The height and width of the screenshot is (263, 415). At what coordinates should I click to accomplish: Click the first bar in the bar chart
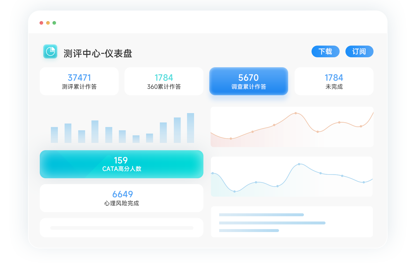[x=54, y=135]
